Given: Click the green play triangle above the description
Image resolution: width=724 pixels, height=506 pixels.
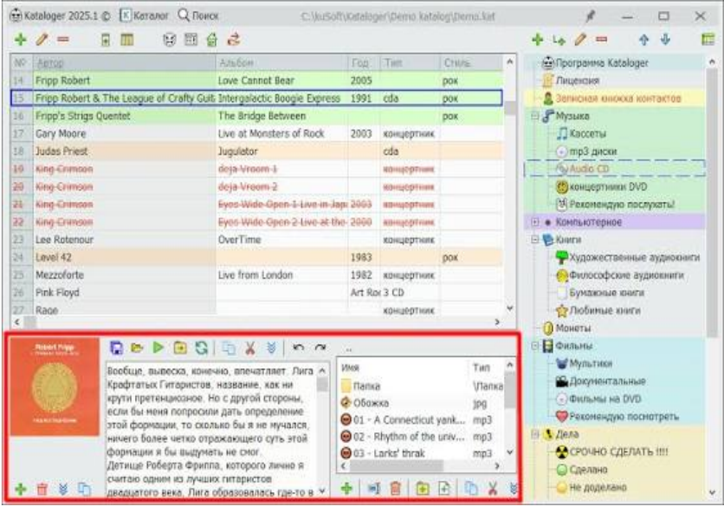Looking at the screenshot, I should (158, 347).
